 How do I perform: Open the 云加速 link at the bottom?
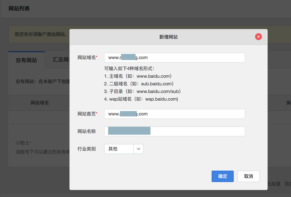pos(274,184)
